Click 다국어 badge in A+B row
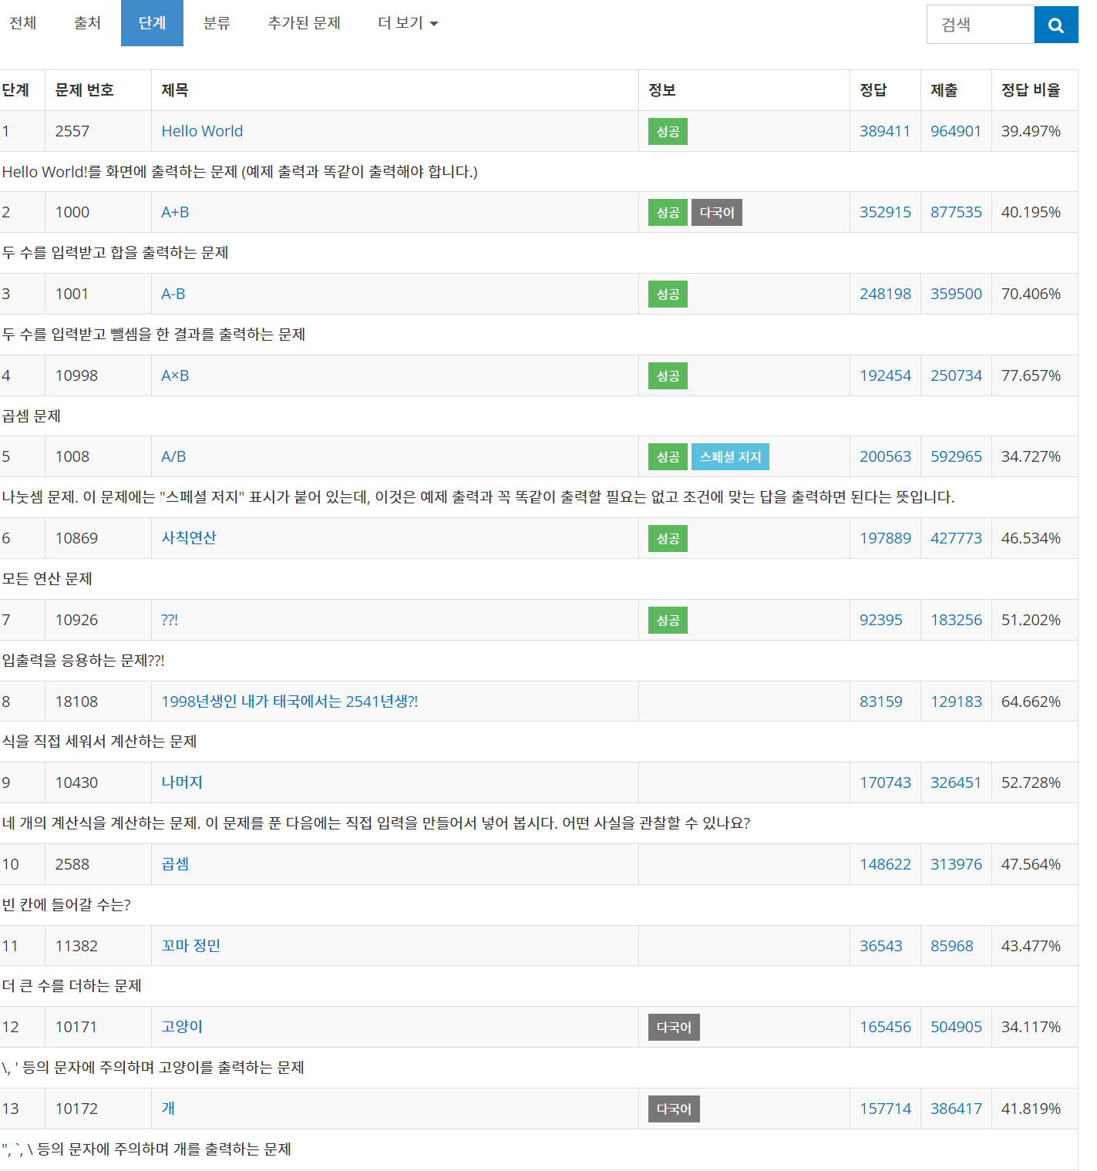 (717, 213)
